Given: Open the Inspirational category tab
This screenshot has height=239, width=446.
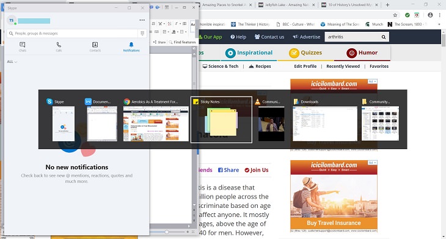Looking at the screenshot, I should pos(249,53).
